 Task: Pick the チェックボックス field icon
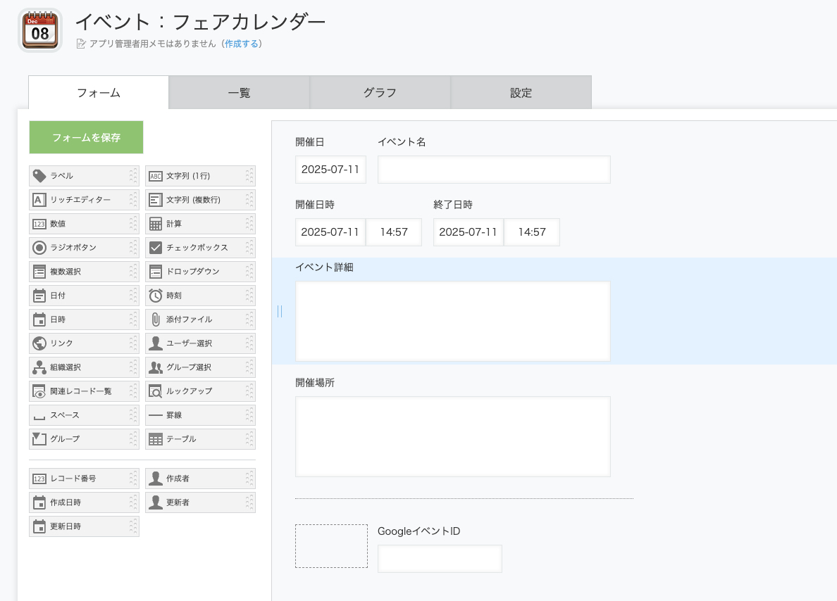pos(155,248)
